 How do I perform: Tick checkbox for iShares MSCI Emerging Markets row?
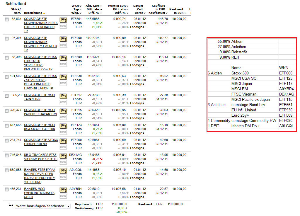pyautogui.click(x=7, y=189)
